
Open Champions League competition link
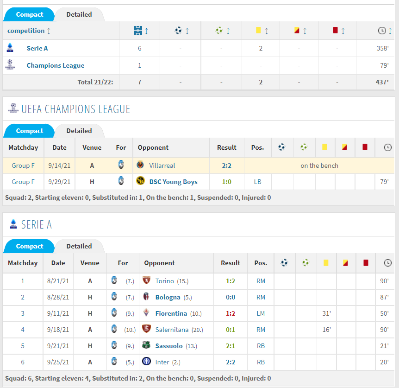click(x=56, y=65)
